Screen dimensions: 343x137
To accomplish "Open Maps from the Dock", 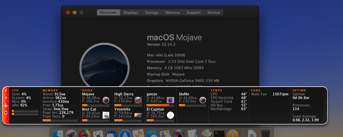I will (165, 134).
